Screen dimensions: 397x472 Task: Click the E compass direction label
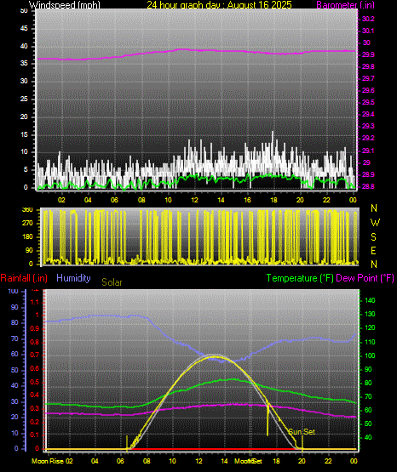(373, 250)
